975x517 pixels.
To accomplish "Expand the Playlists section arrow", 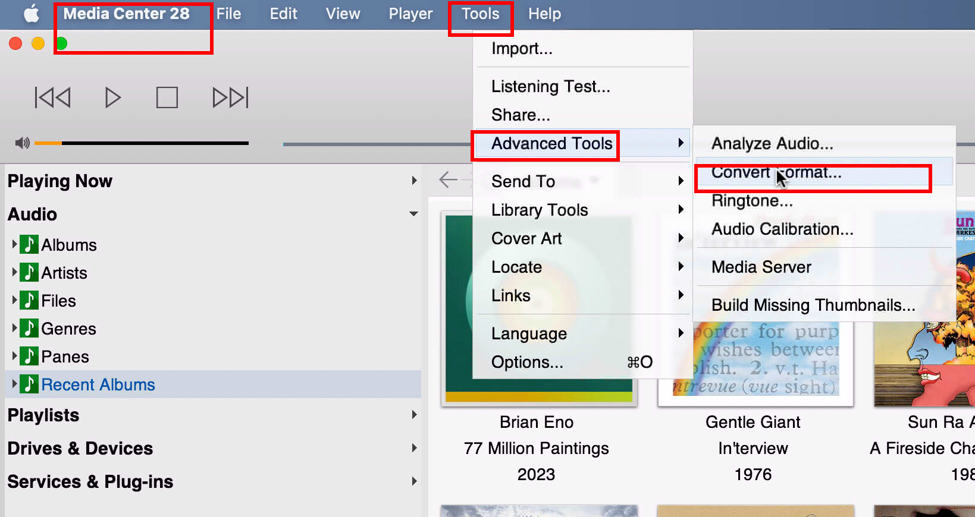I will point(414,415).
